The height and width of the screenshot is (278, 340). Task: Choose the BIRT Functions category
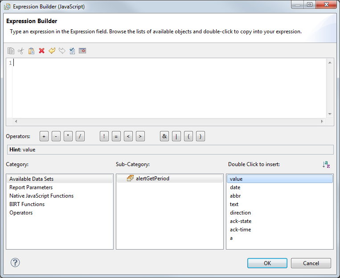[x=27, y=204]
